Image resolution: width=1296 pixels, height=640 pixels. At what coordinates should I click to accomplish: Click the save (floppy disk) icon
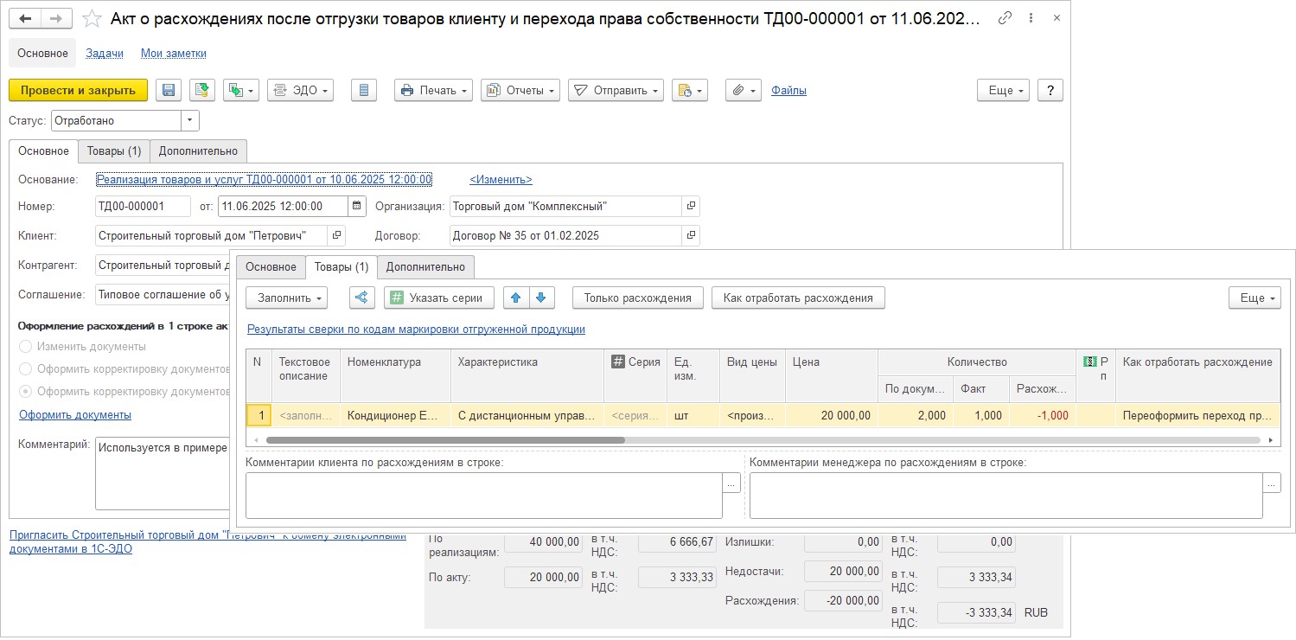(x=169, y=90)
